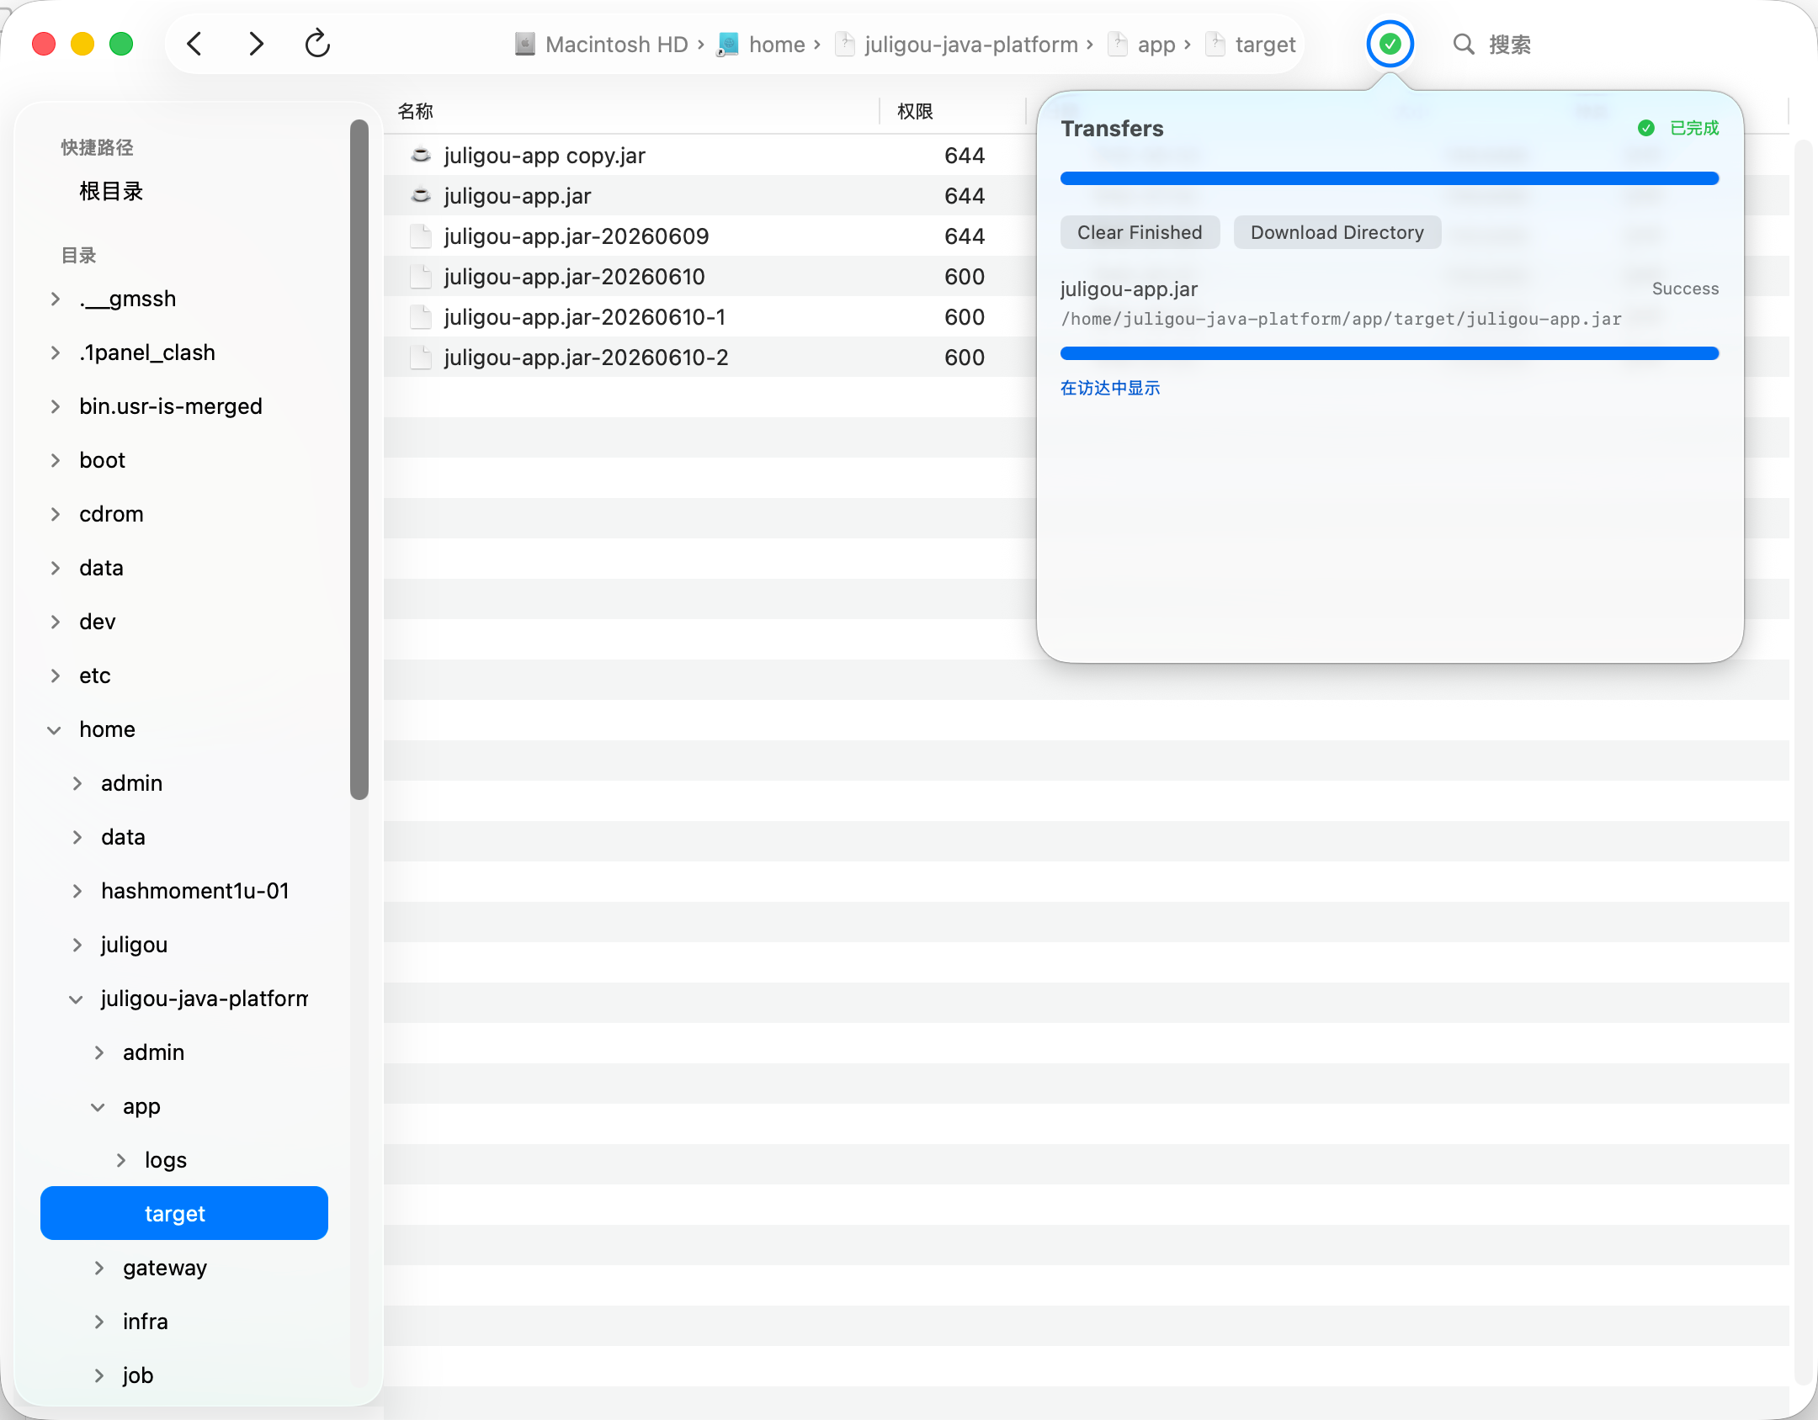
Task: Select data folder under home
Action: coord(123,837)
